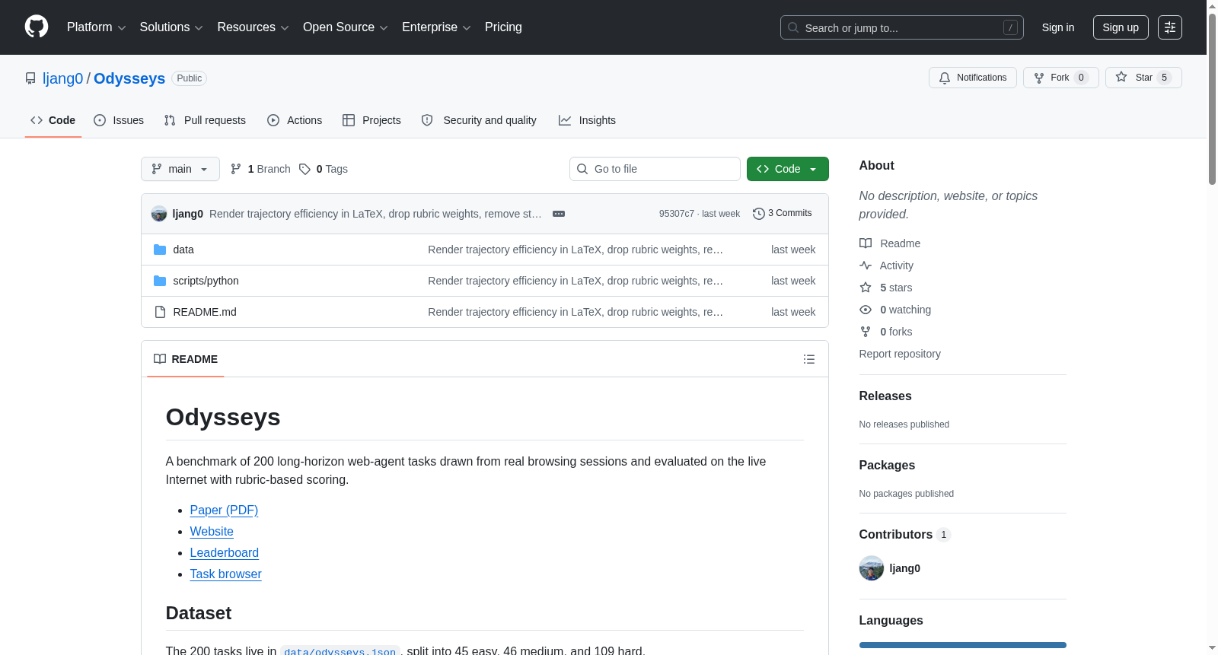Go to the GitHub homepage logo

(x=37, y=27)
